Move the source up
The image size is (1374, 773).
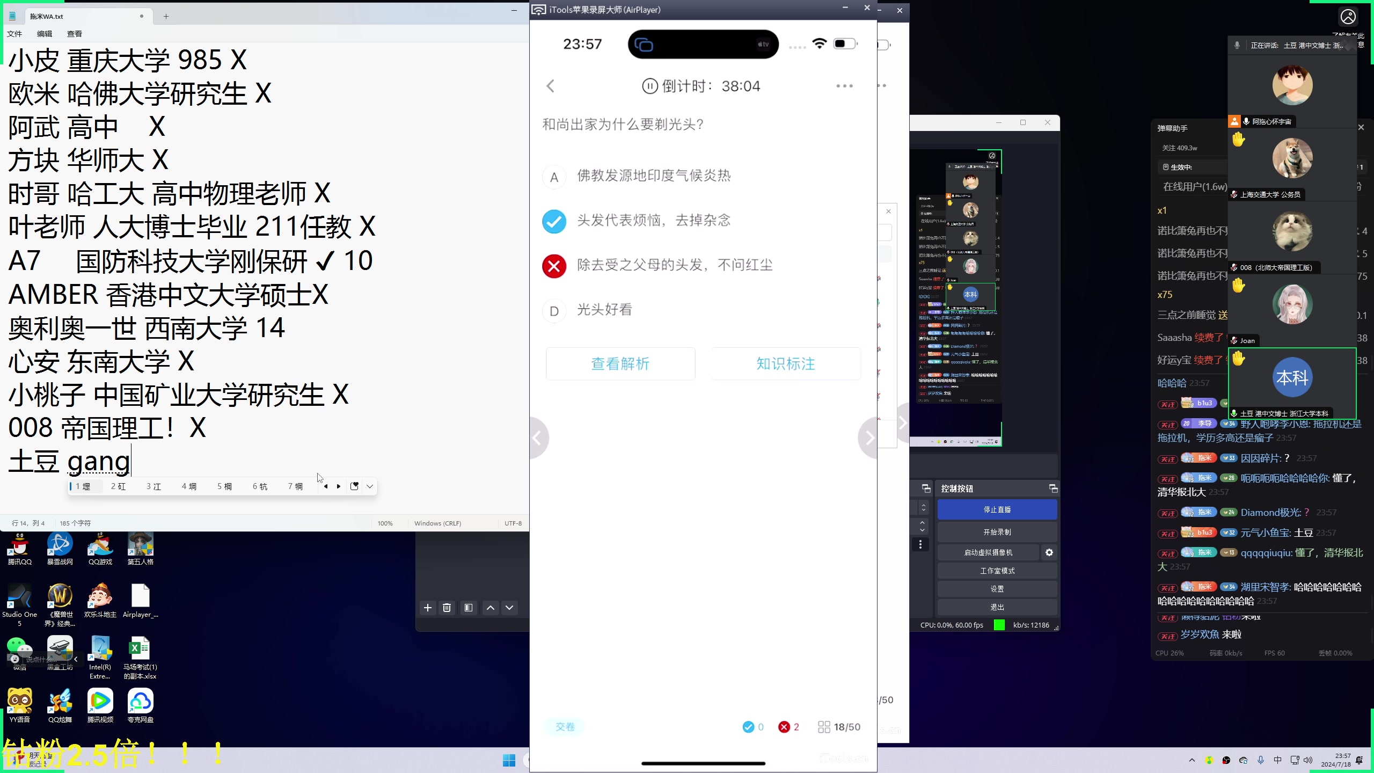(x=491, y=608)
